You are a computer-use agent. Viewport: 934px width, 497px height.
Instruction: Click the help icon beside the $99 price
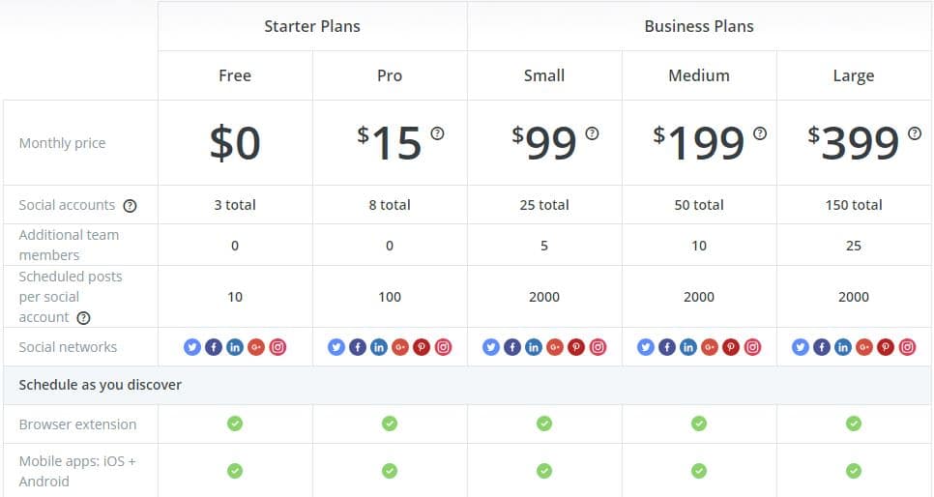(592, 133)
